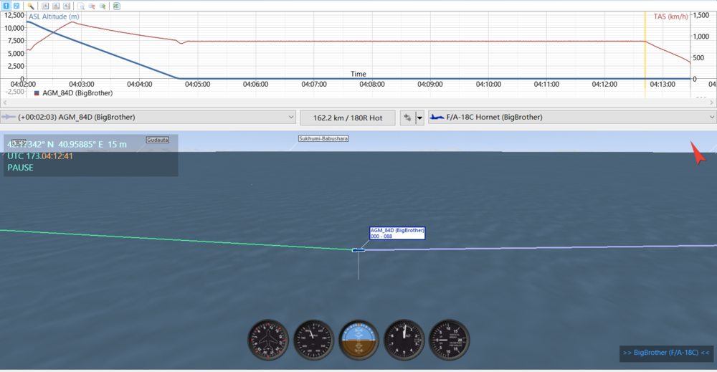
Task: Click the swap selected objects icon
Action: tap(407, 118)
